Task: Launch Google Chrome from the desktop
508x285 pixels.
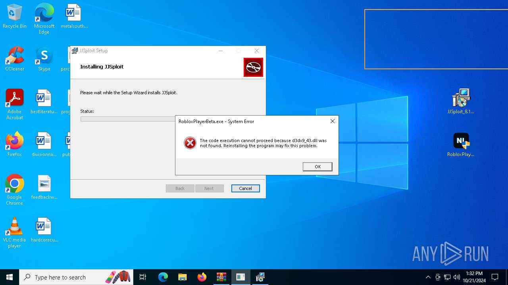Action: pos(15,190)
